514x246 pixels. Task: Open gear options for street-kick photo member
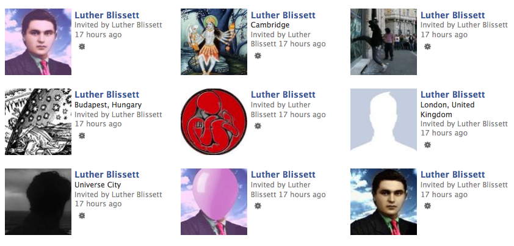(427, 46)
